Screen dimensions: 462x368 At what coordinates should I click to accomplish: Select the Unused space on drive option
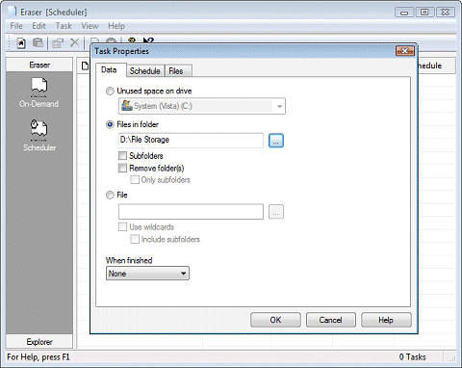[110, 92]
